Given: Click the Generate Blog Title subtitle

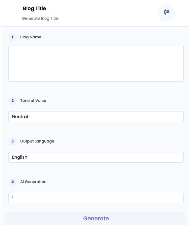Looking at the screenshot, I should tap(40, 19).
